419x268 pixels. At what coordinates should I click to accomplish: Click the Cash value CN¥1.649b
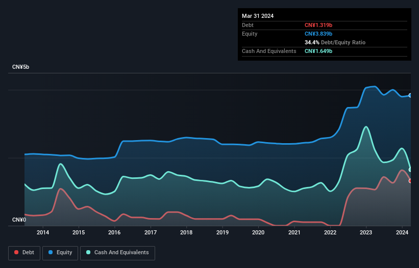[x=318, y=51]
